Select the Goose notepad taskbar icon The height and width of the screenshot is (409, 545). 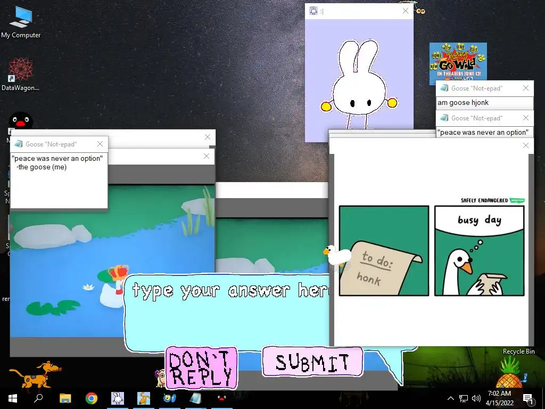[x=196, y=398]
